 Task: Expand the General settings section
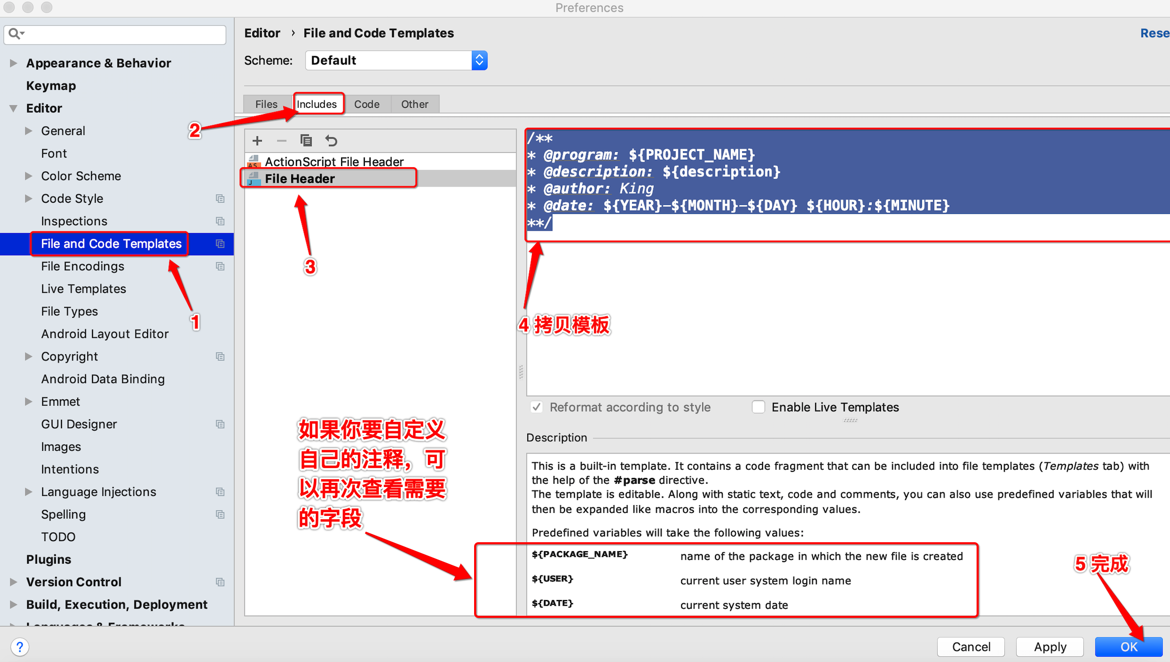(30, 130)
